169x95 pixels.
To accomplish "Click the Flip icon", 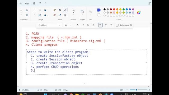I will 45,15.
